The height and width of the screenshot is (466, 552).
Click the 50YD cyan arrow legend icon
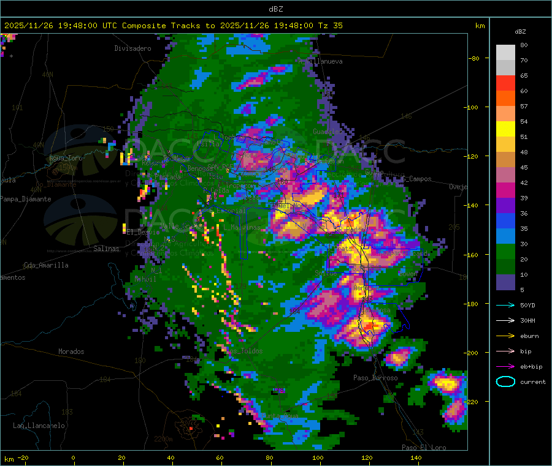505,305
